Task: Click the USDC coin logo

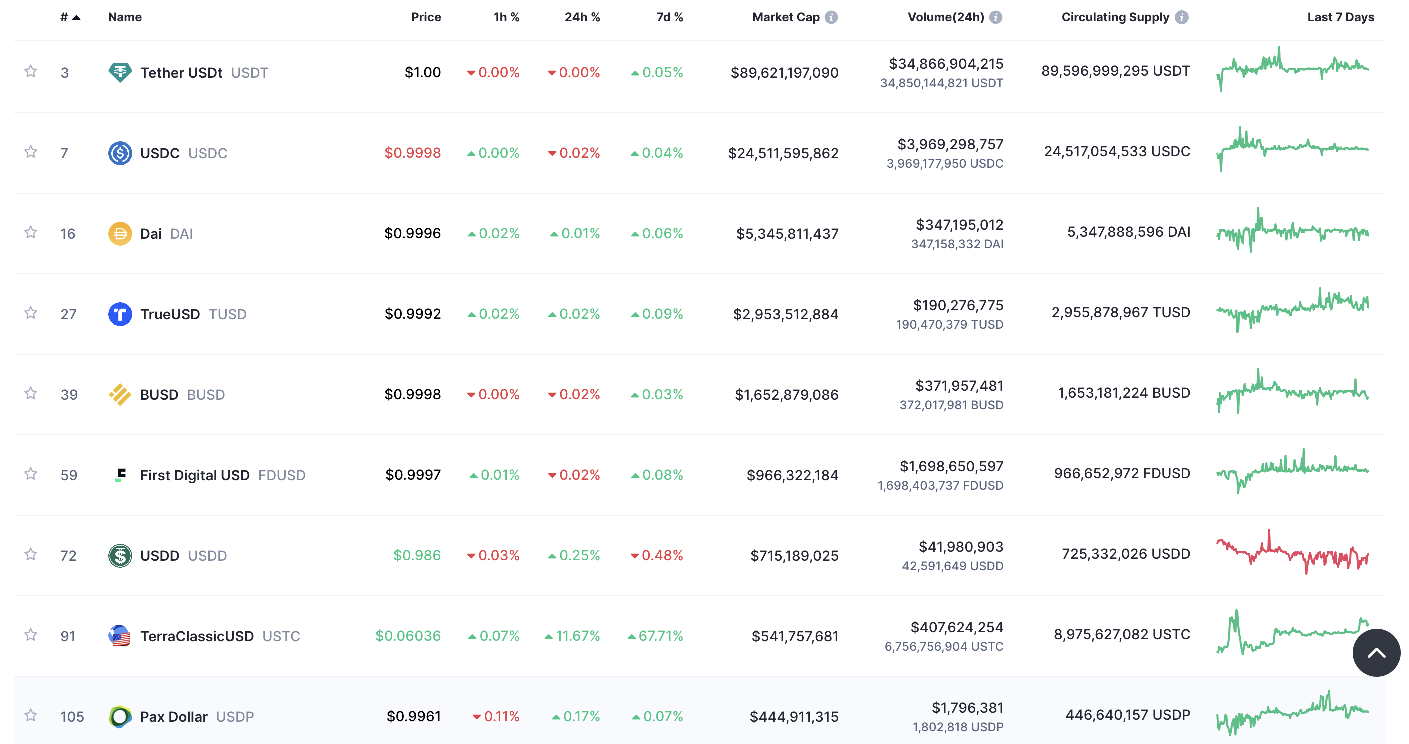Action: point(120,153)
